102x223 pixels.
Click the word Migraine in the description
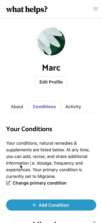point(46,177)
